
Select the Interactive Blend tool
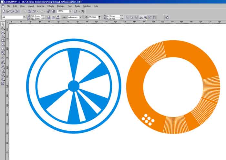pos(3,62)
